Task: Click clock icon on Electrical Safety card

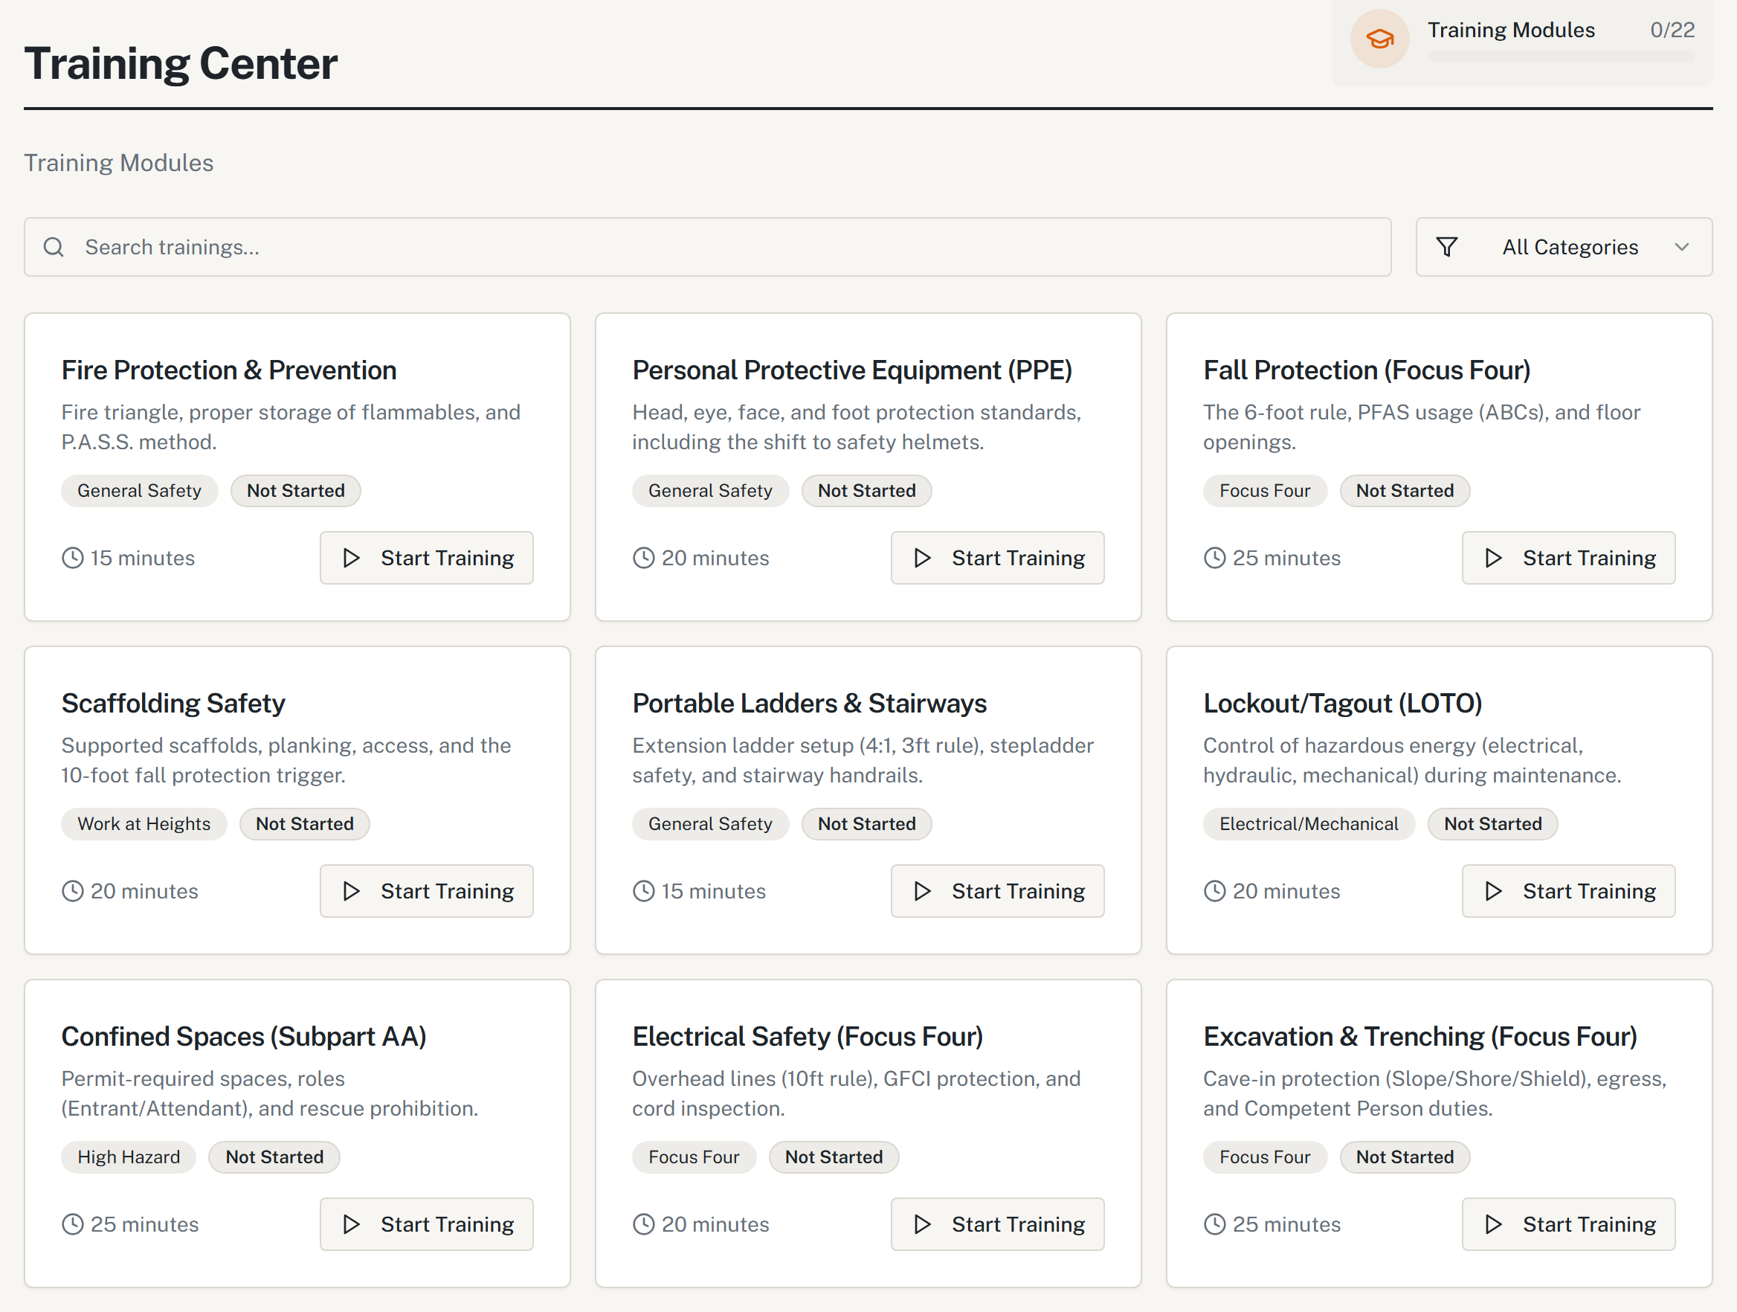Action: [643, 1224]
